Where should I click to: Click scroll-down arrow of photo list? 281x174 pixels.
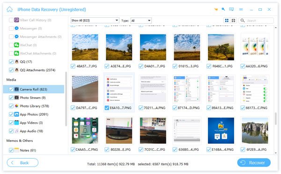tap(276, 153)
